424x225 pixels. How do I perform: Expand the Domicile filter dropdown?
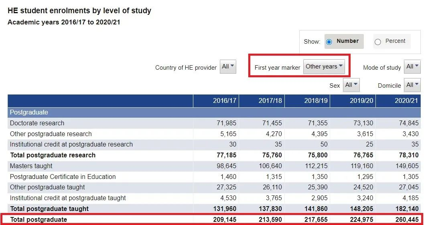(x=412, y=85)
